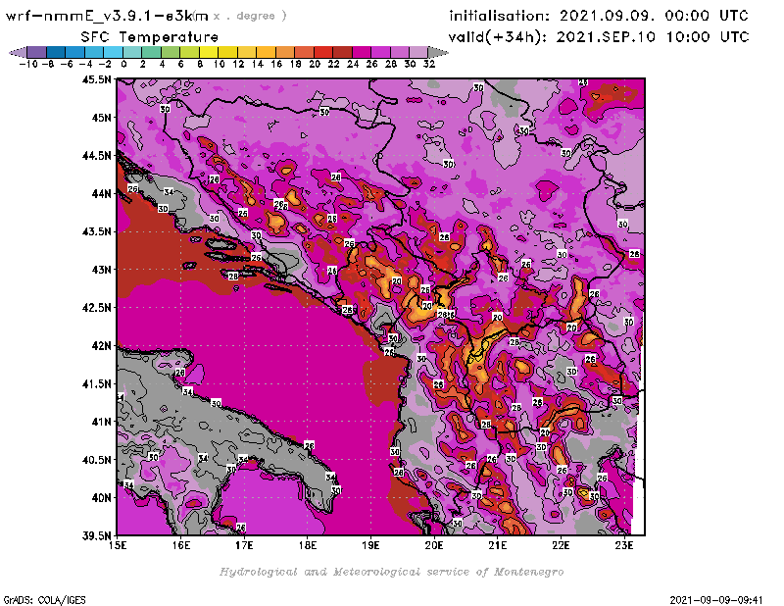
Task: Click the yellow 8 to 10 legend swatch
Action: [208, 52]
